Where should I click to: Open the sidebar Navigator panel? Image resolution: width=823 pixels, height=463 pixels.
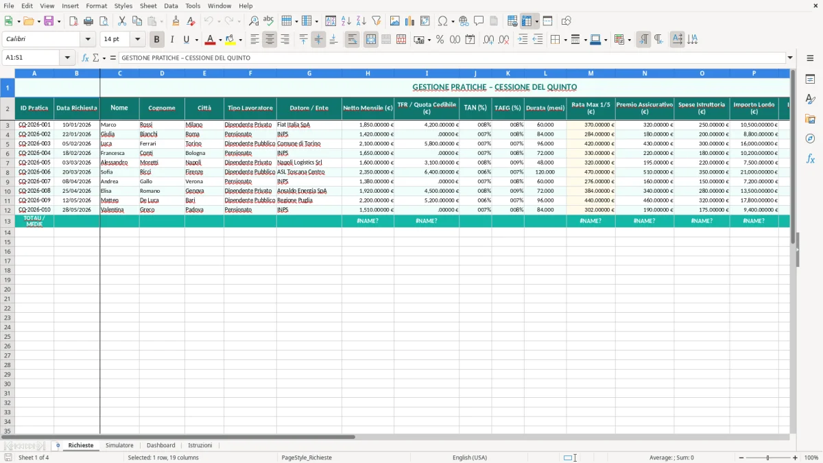(810, 139)
